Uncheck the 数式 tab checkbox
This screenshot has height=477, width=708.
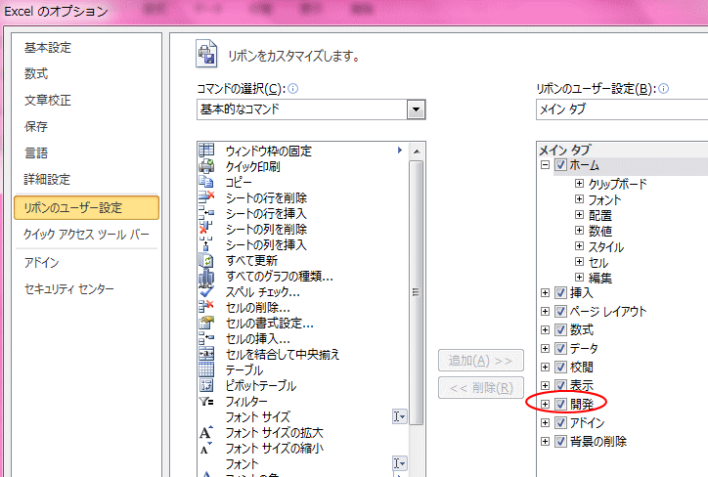560,329
